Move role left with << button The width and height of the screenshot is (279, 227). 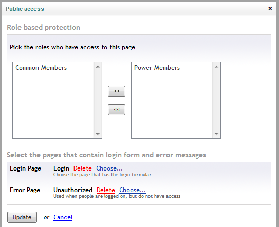tap(117, 109)
